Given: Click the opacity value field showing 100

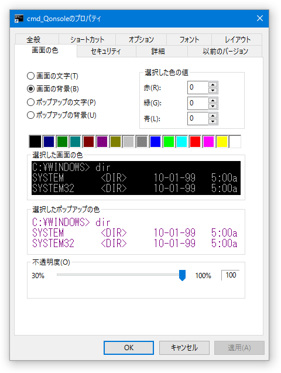Looking at the screenshot, I should [x=231, y=275].
